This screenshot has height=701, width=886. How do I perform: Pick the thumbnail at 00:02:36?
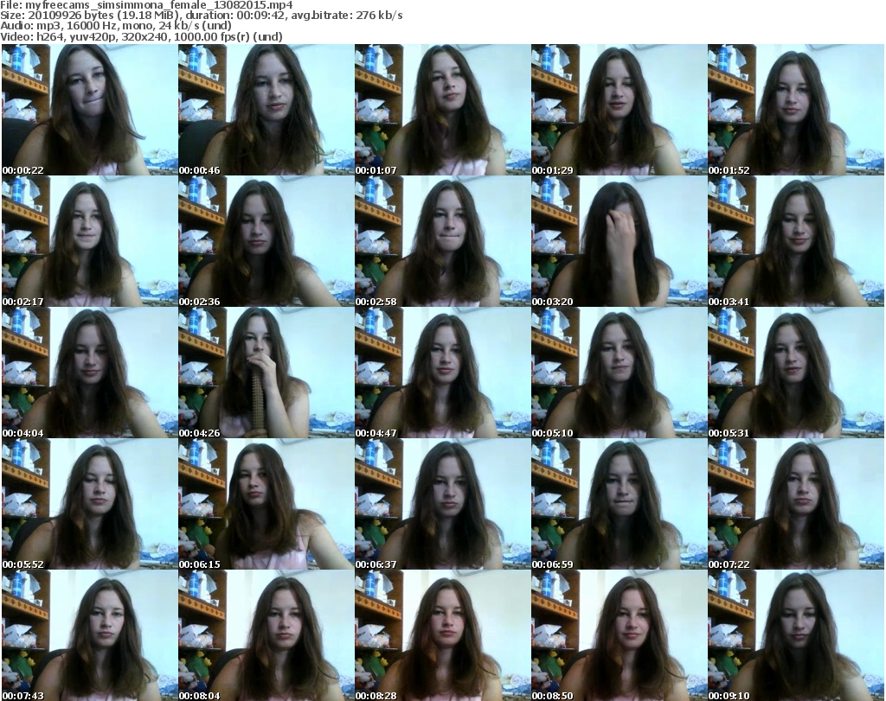[266, 241]
